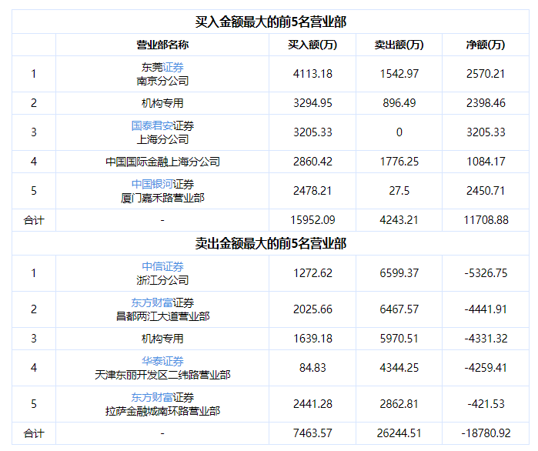This screenshot has width=538, height=451.
Task: Click 机构专用 in the buy table
Action: (162, 103)
